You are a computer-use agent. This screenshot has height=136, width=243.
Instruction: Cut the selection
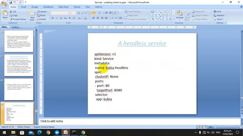13,12
